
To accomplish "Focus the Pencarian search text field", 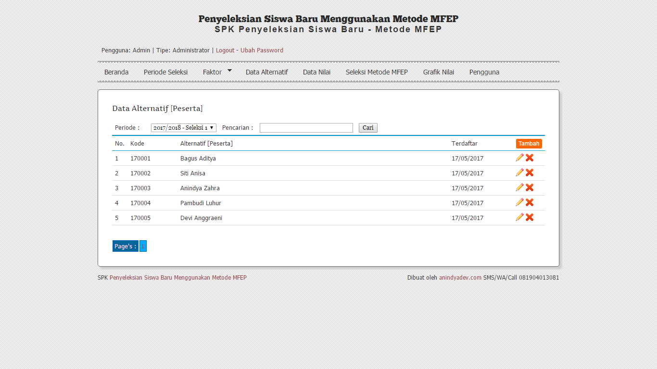I will tap(306, 128).
